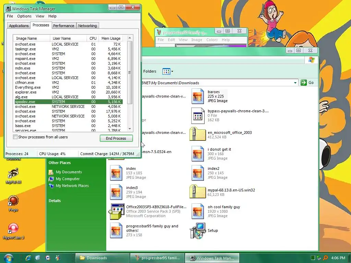This screenshot has width=351, height=263.
Task: Click the process list scroll up arrow
Action: click(x=130, y=38)
